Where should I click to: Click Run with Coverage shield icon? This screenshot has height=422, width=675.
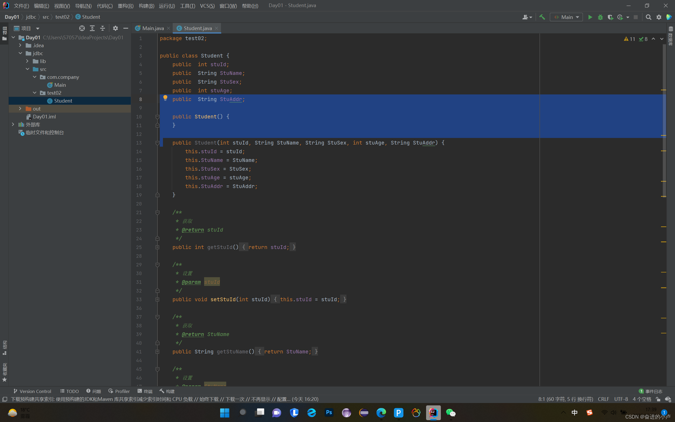610,17
